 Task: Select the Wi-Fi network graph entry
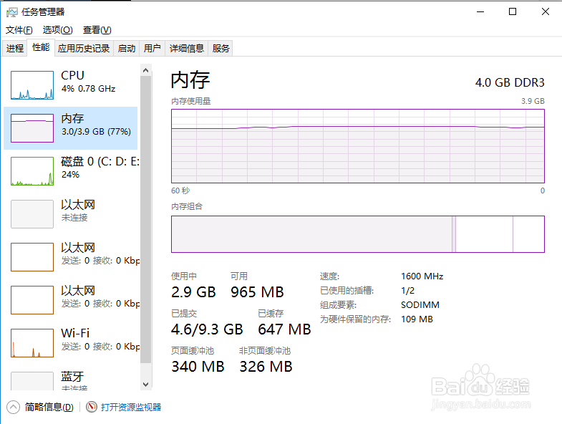pyautogui.click(x=71, y=343)
